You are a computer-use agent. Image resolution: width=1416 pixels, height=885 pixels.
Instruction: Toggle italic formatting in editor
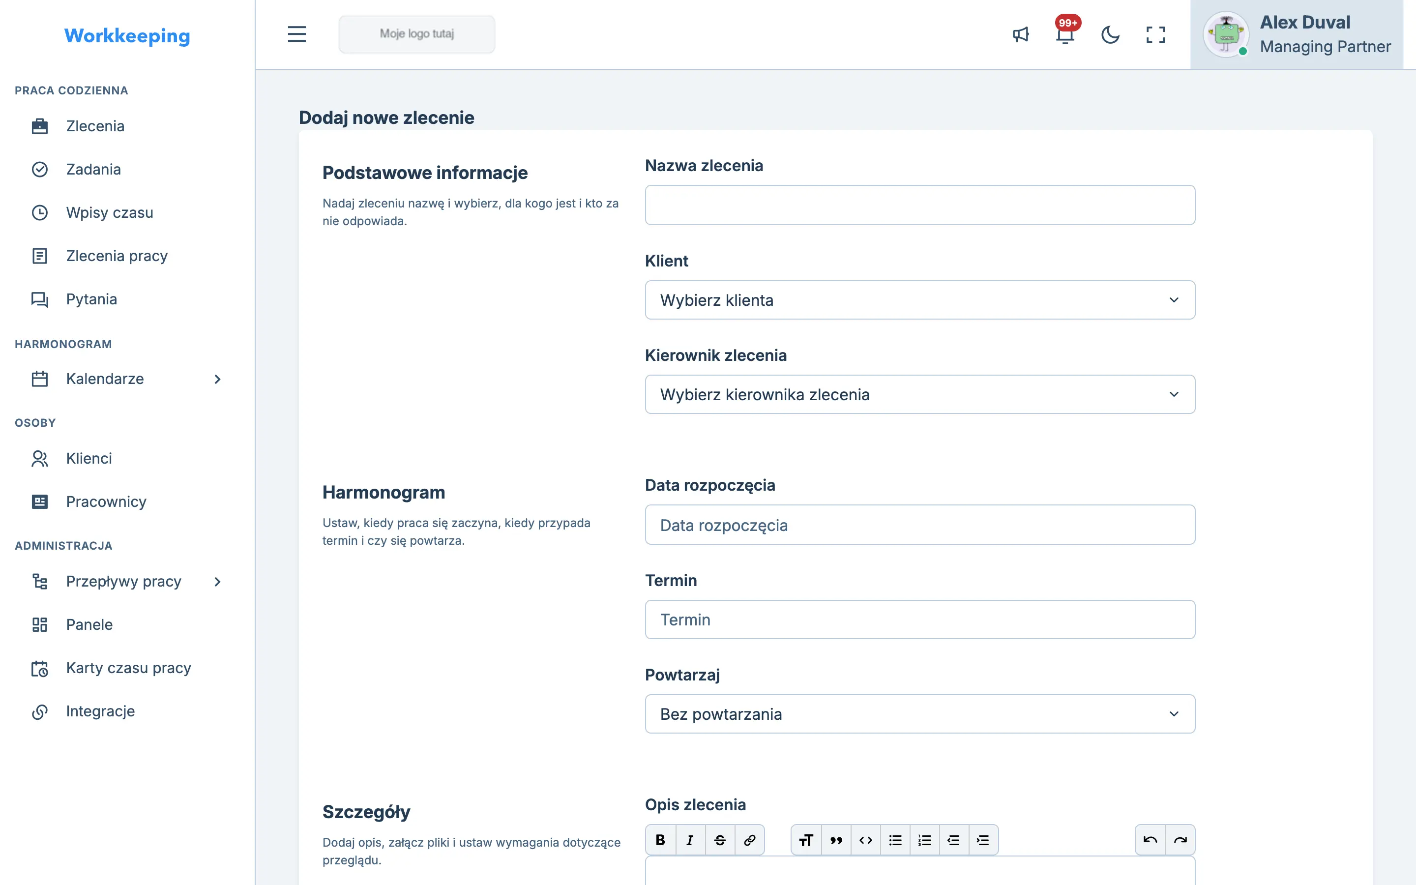pyautogui.click(x=690, y=840)
